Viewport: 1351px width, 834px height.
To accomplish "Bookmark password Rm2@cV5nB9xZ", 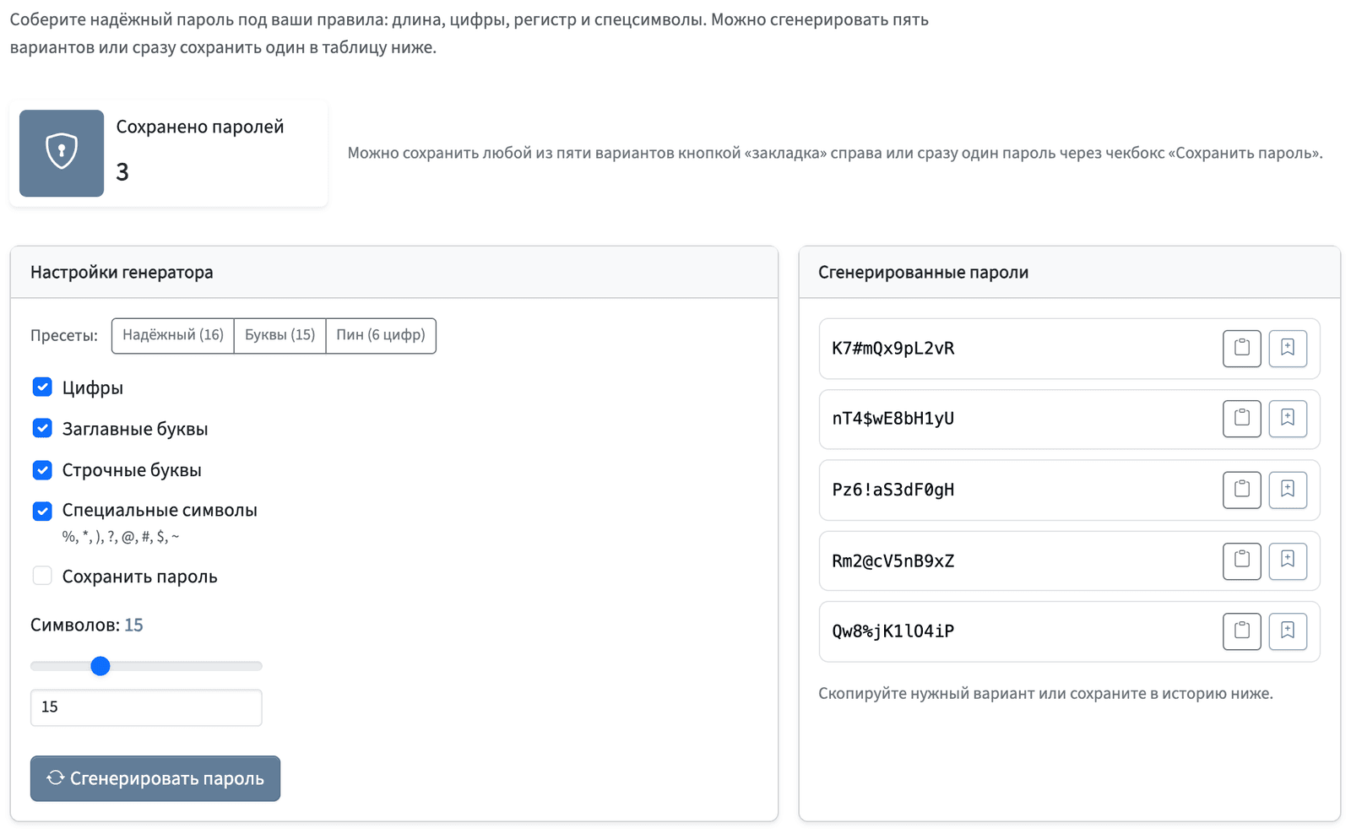I will 1288,561.
